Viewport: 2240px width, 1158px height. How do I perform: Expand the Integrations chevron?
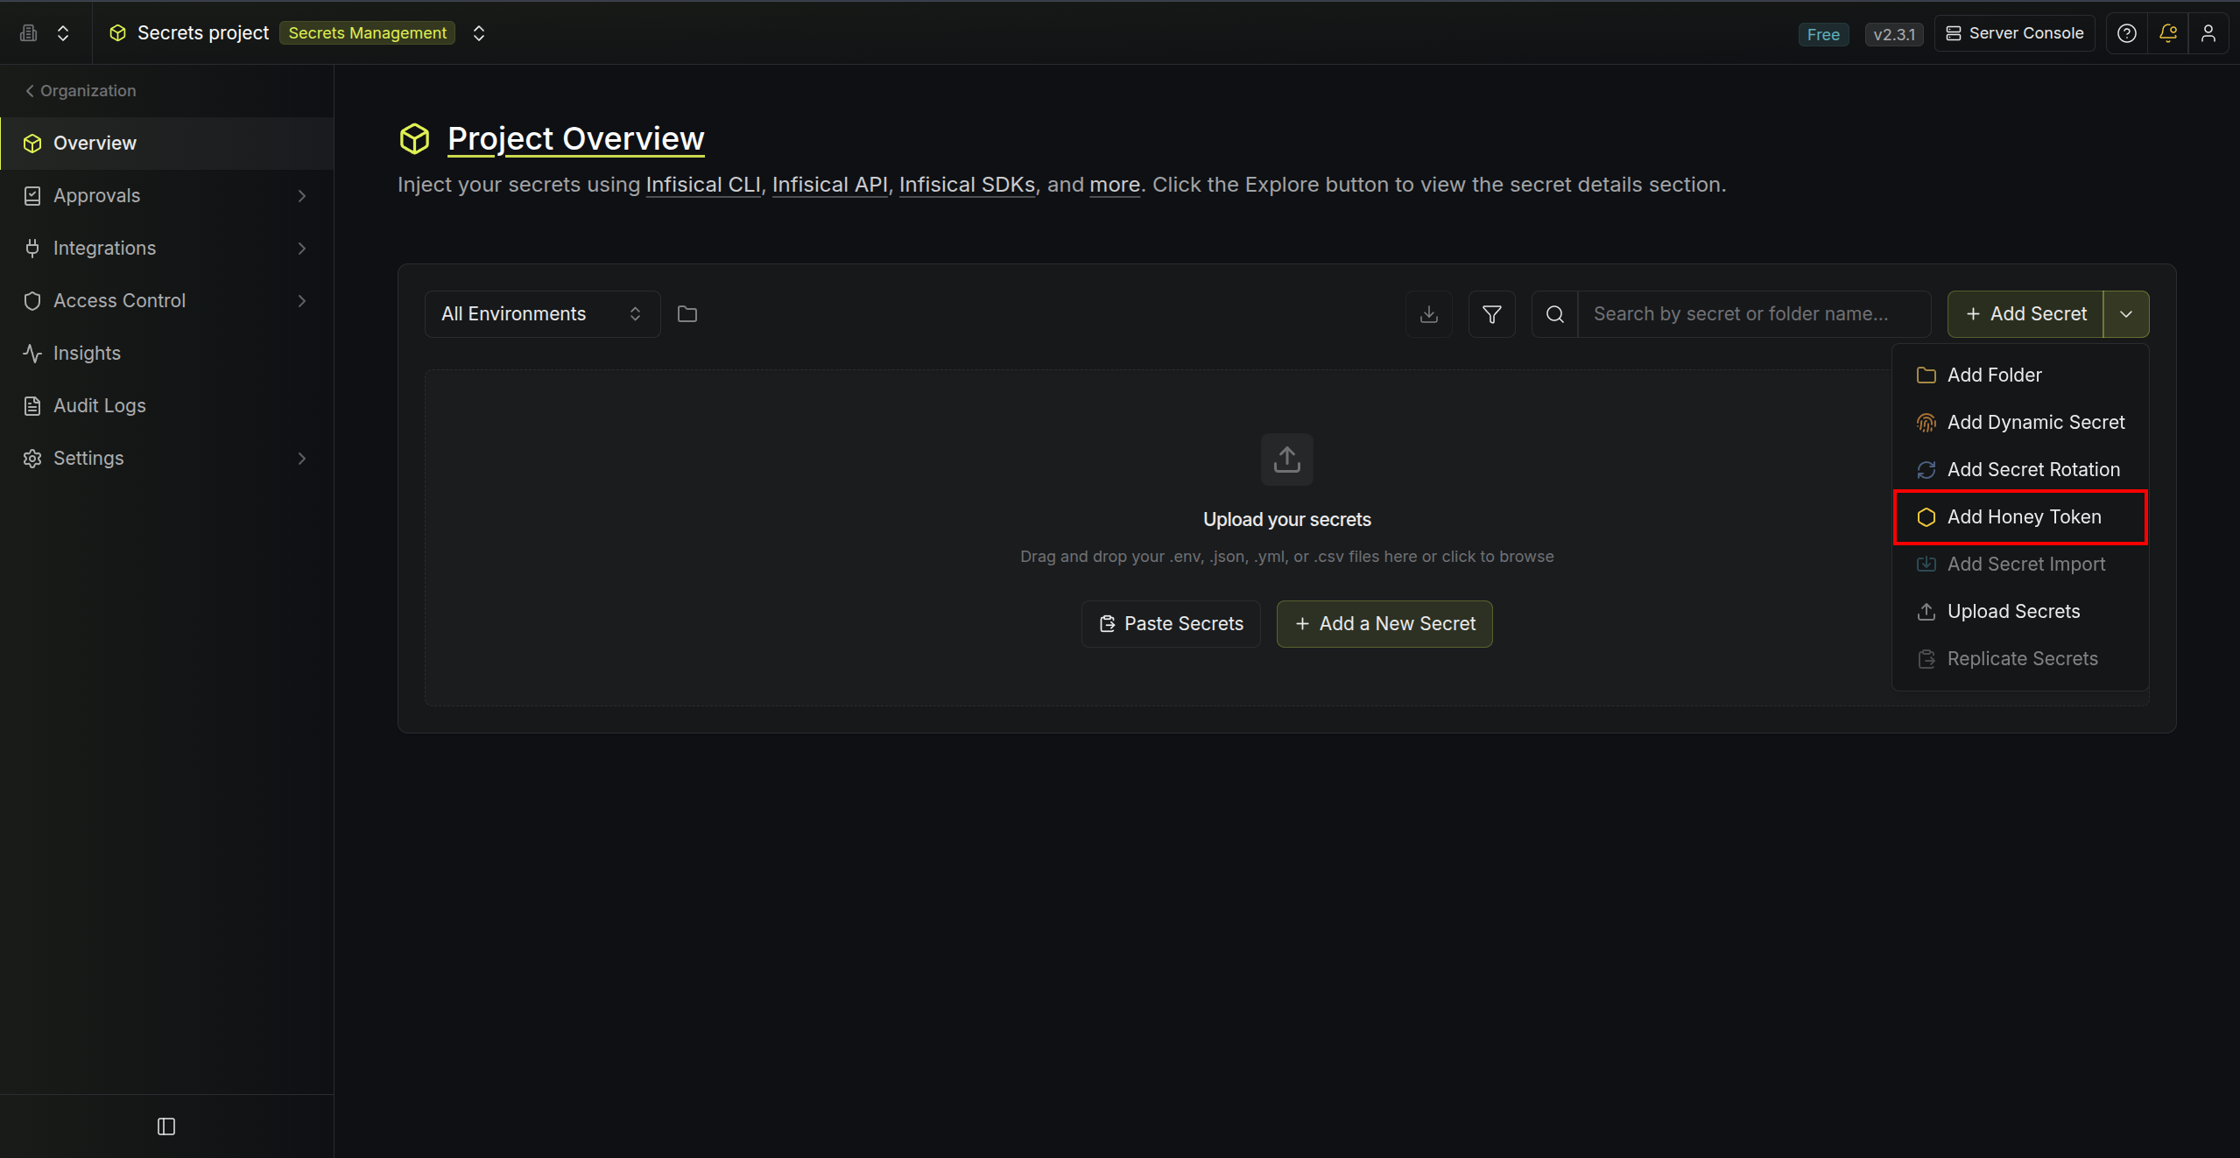point(302,249)
